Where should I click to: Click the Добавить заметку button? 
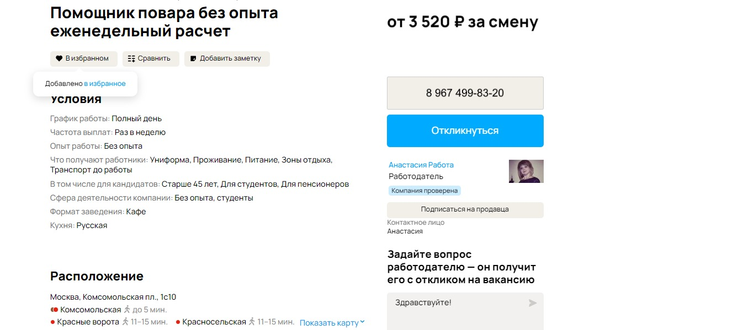(x=227, y=58)
